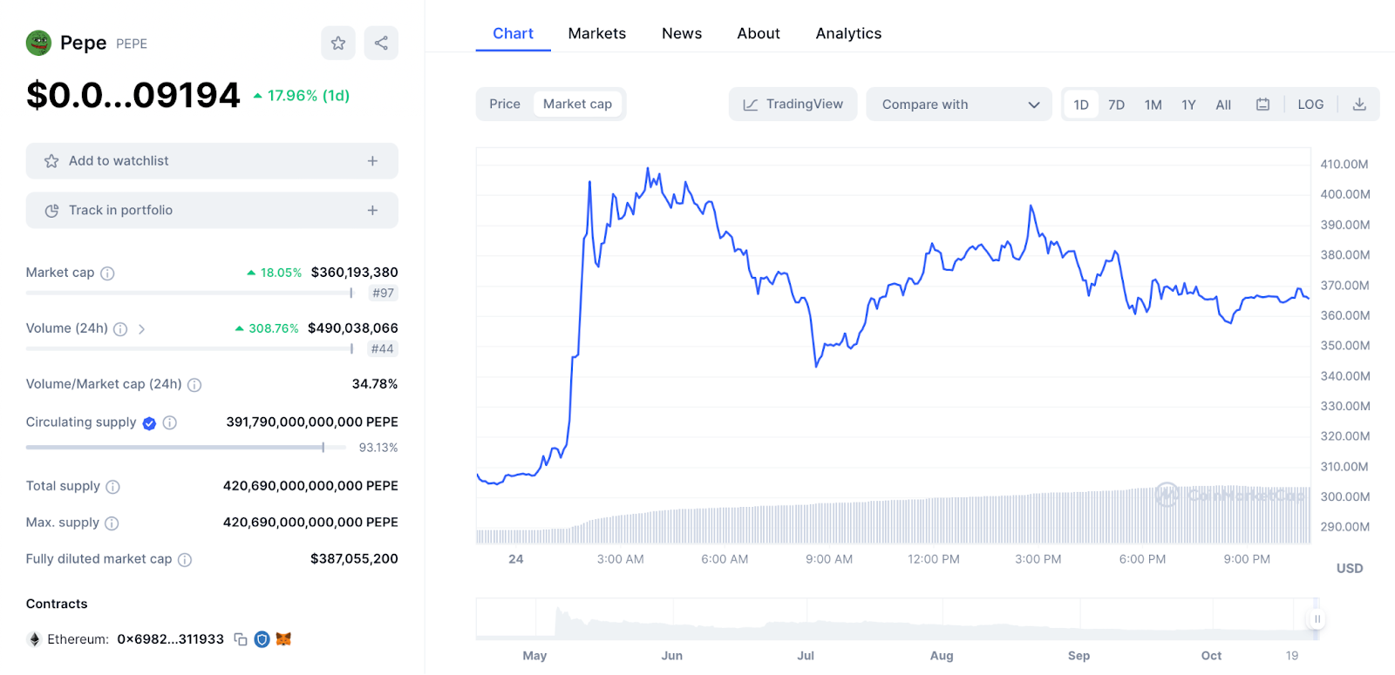
Task: Show info for Fully diluted market cap
Action: click(185, 560)
